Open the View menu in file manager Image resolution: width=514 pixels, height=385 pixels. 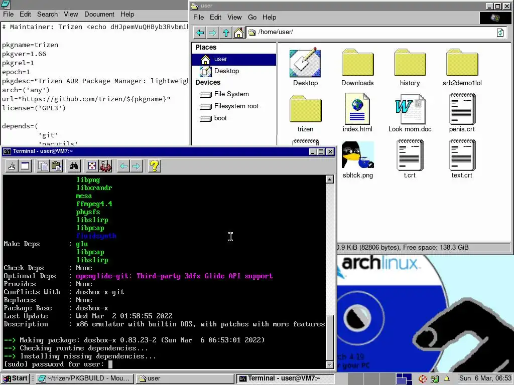(234, 18)
